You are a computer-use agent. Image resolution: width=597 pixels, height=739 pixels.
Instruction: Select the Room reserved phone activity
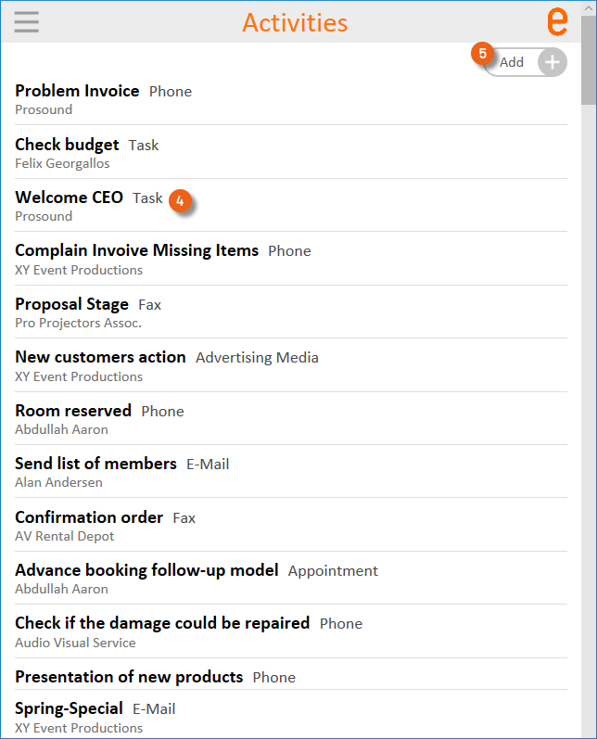[x=73, y=411]
